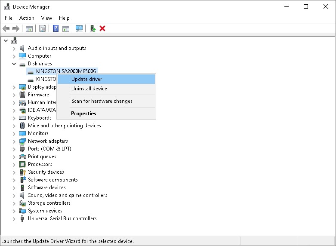This screenshot has height=246, width=336.
Task: Click the Audio inputs and outputs speaker icon
Action: click(22, 48)
